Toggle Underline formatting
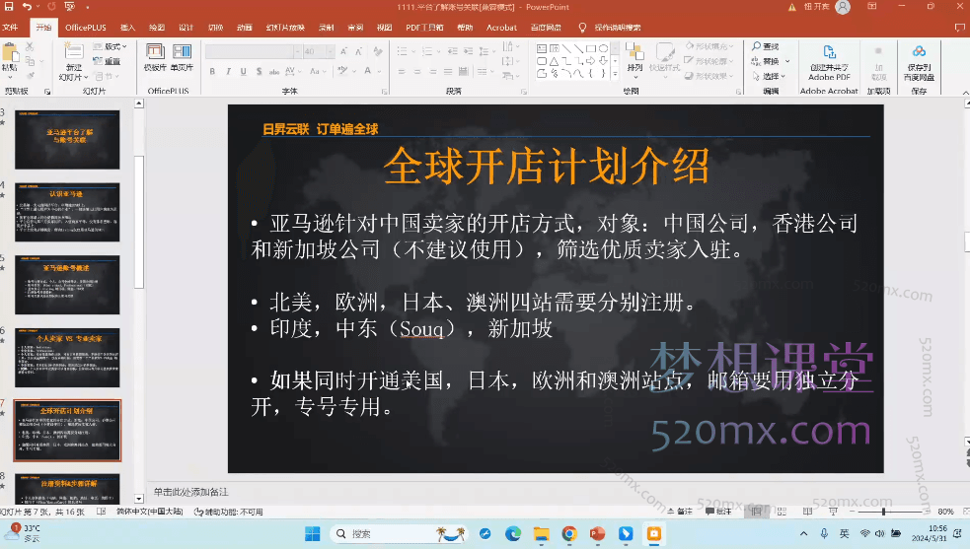 243,72
